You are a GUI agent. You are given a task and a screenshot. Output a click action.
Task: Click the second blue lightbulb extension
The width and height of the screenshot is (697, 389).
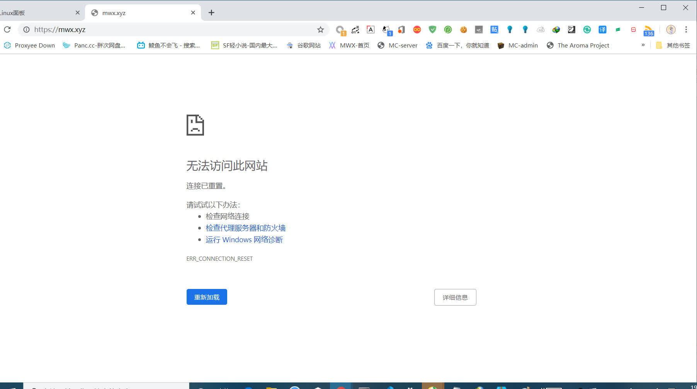coord(525,29)
